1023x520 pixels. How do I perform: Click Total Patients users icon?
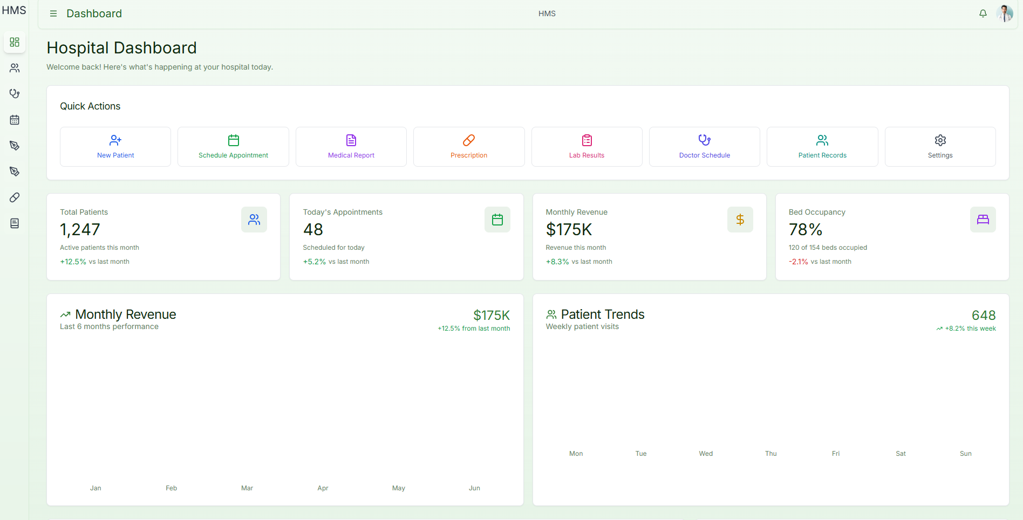coord(254,220)
